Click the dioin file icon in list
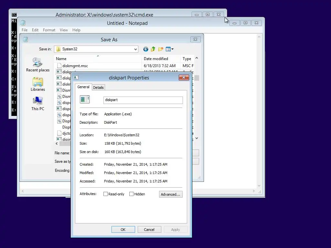Image resolution: width=331 pixels, height=248 pixels. 59,139
